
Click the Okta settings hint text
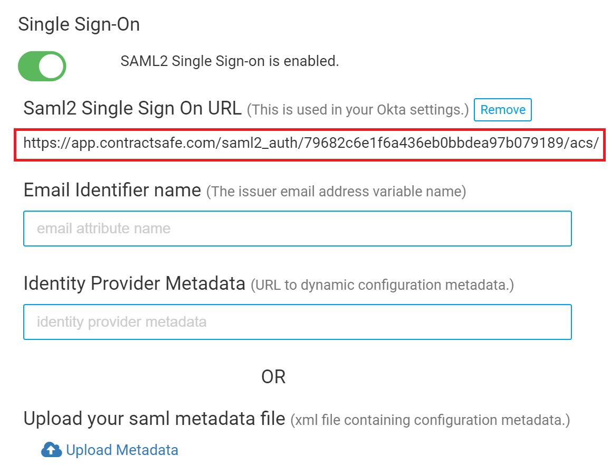pyautogui.click(x=358, y=110)
